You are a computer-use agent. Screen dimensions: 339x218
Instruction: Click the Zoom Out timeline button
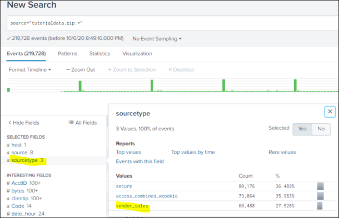pos(81,70)
